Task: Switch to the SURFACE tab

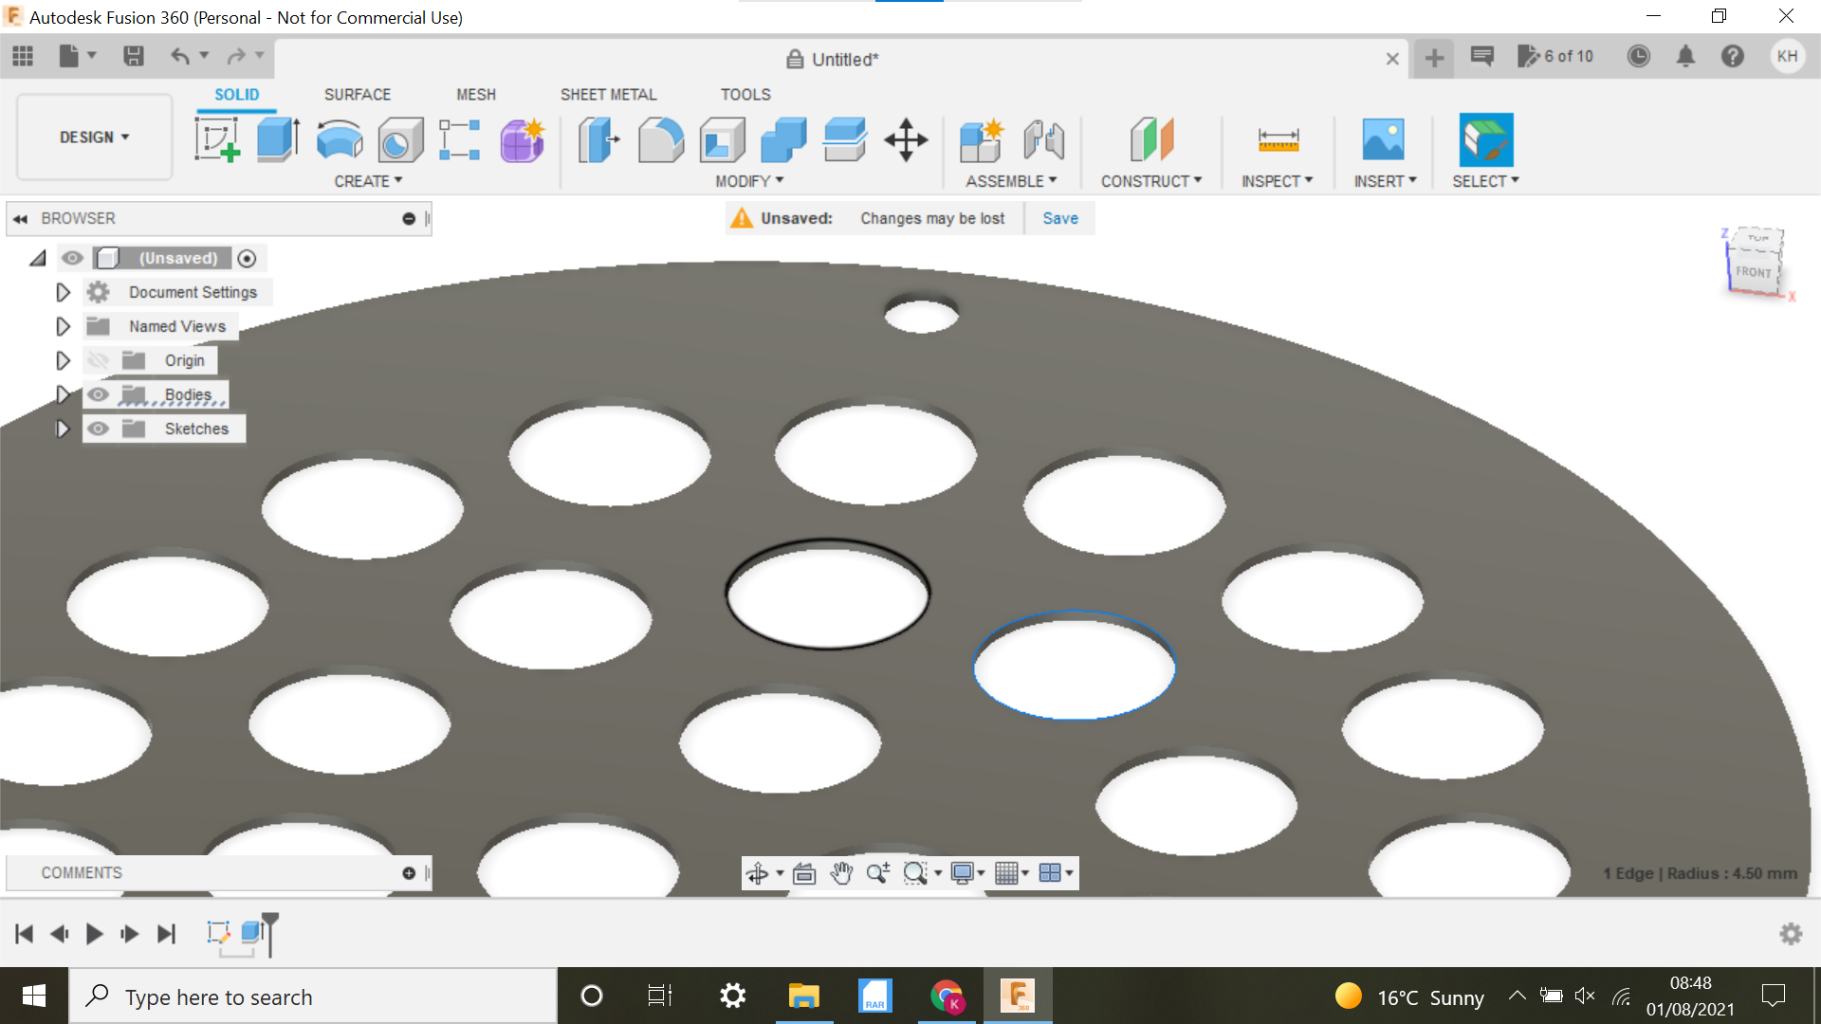Action: pyautogui.click(x=358, y=95)
